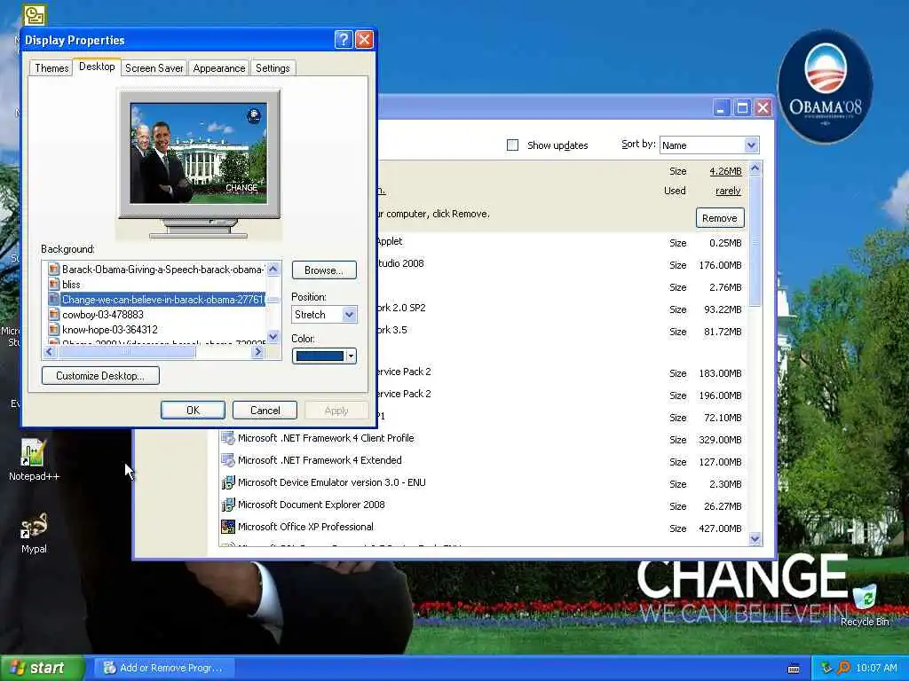Viewport: 909px width, 681px height.
Task: Select Microsoft Office XP Professional row
Action: (483, 527)
